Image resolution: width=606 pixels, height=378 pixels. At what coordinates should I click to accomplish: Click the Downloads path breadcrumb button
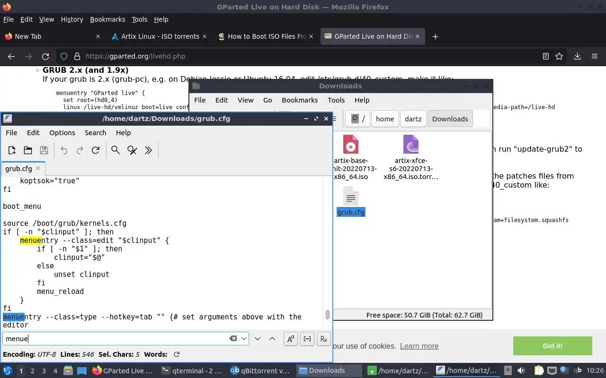tap(450, 119)
